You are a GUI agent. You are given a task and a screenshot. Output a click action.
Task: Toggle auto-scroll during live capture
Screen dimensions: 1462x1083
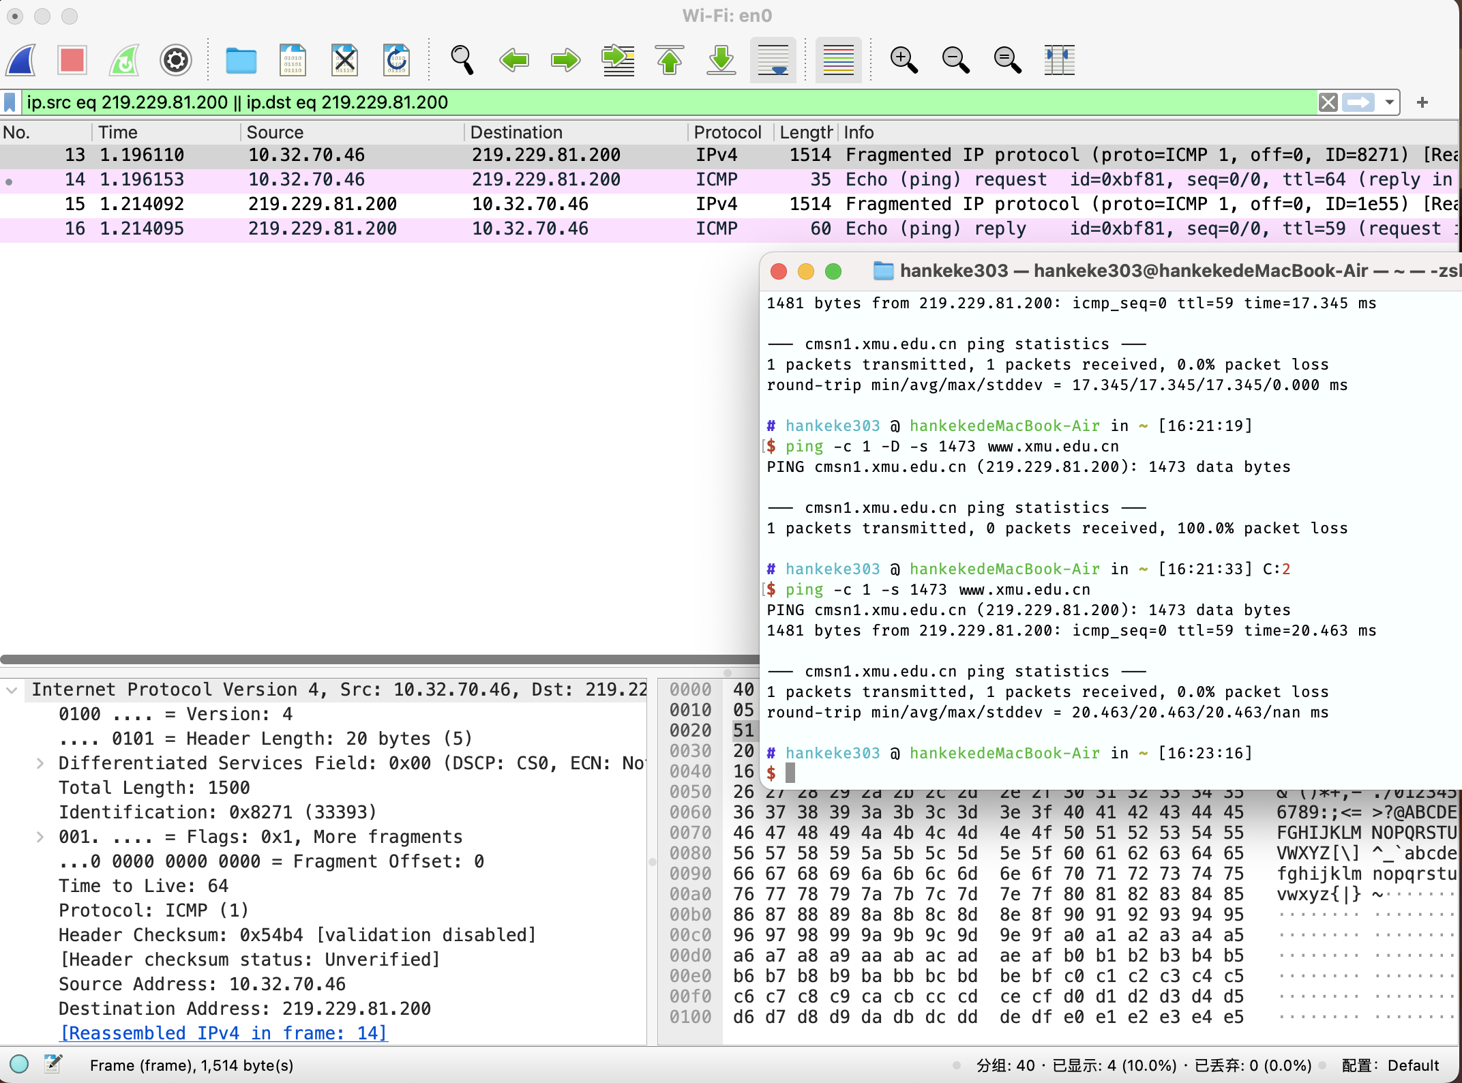[773, 60]
